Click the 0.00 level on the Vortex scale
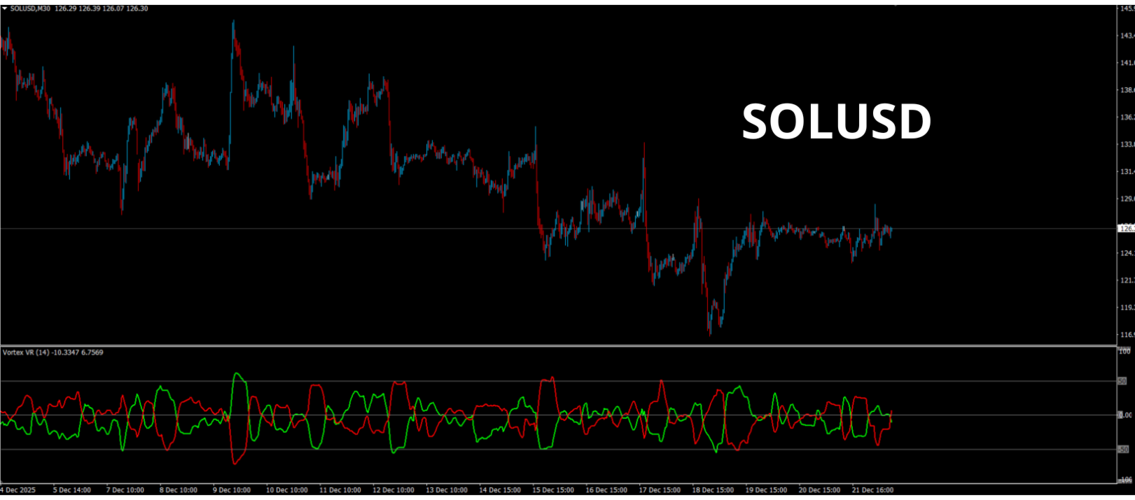Viewport: 1135px width, 500px height. coord(1125,415)
